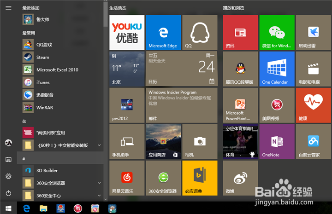Open 手机助手 tile
This screenshot has width=332, height=214.
pos(127,142)
